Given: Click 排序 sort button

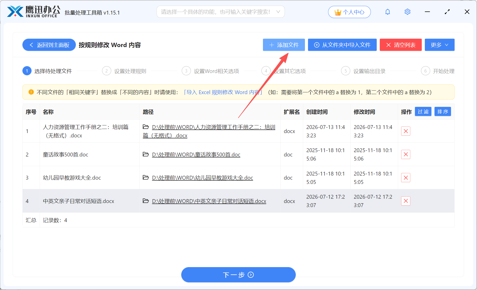Looking at the screenshot, I should 443,112.
